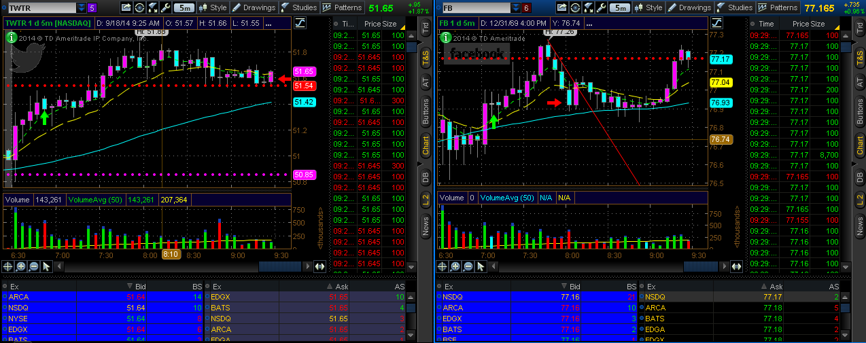Image resolution: width=866 pixels, height=343 pixels.
Task: Open Patterns menu in FB chart
Action: click(x=777, y=8)
